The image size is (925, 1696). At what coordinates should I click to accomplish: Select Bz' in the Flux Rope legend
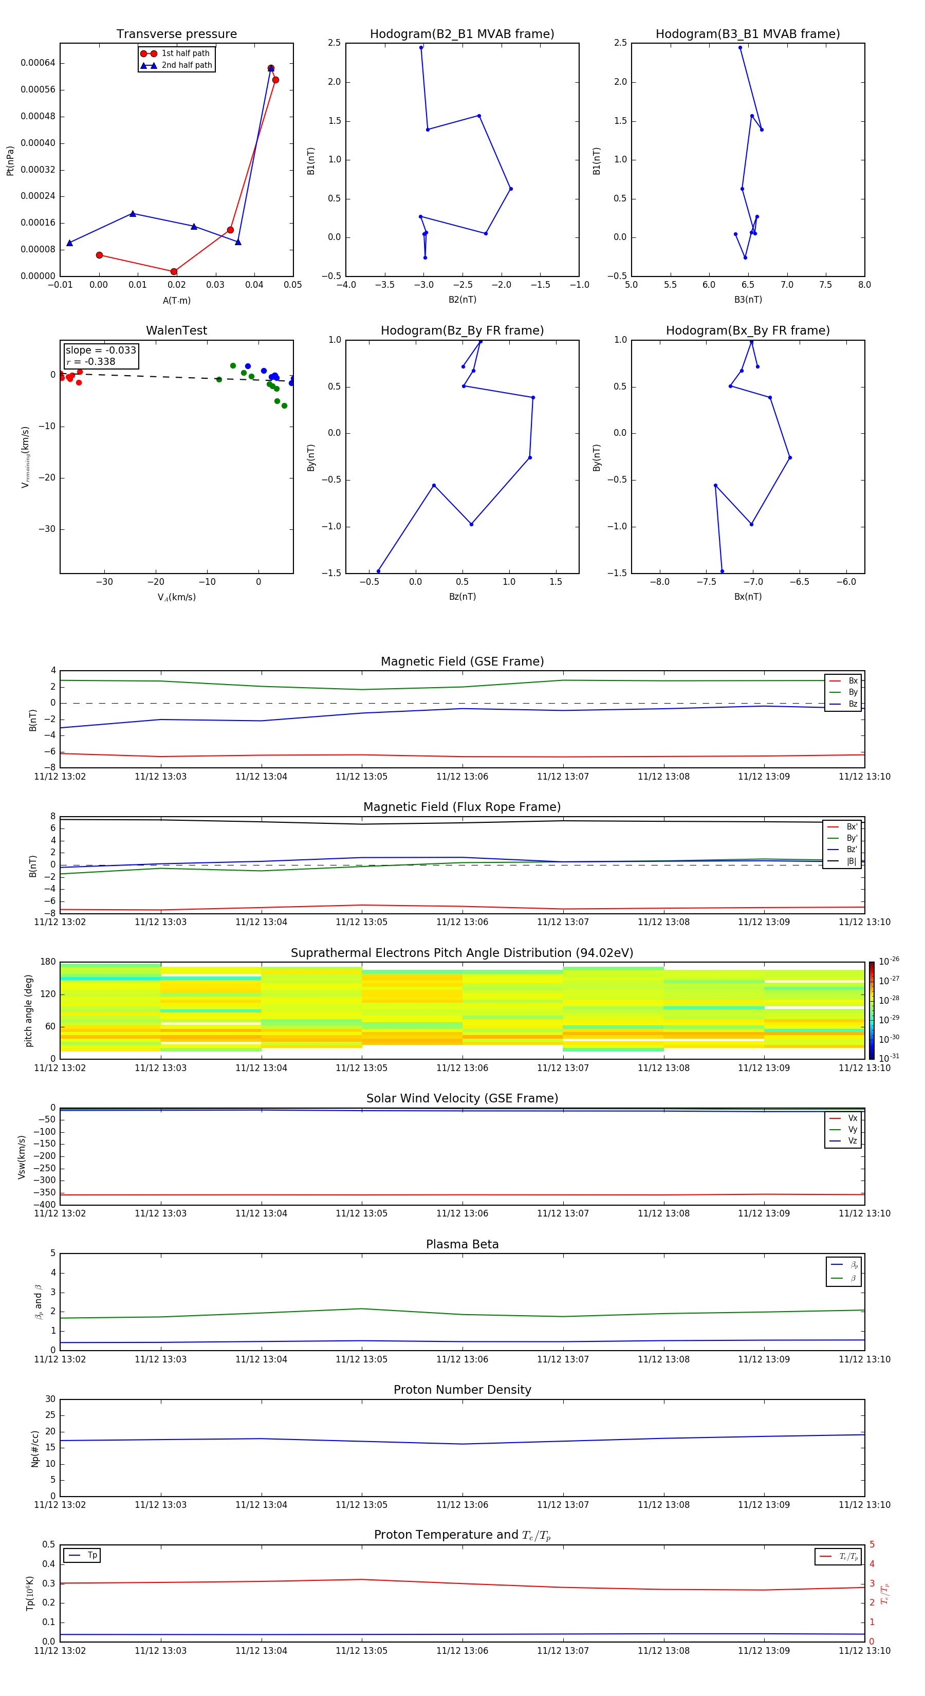(x=842, y=850)
